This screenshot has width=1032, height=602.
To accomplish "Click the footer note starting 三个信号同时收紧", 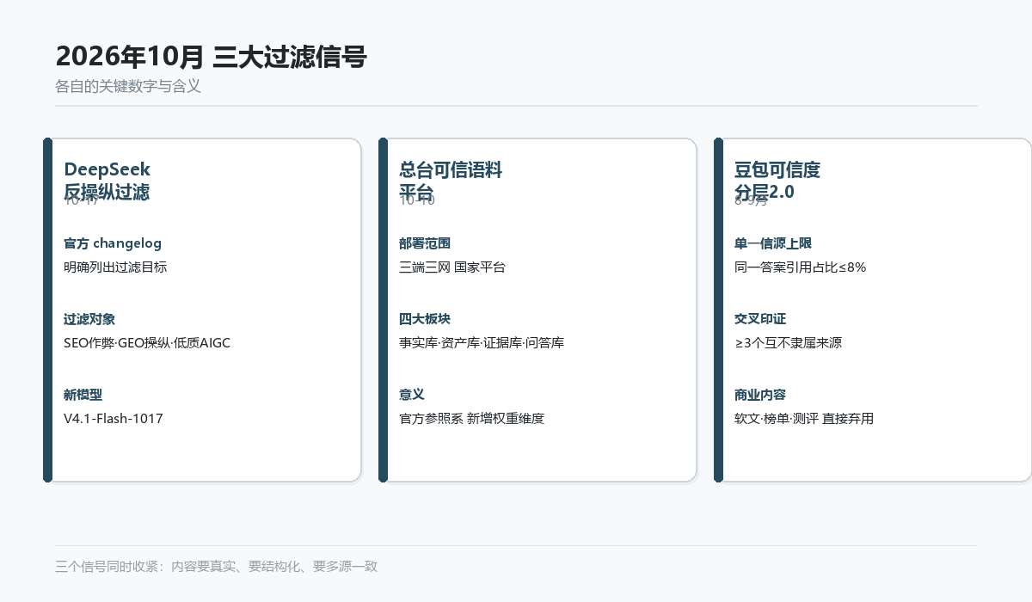I will coord(216,567).
